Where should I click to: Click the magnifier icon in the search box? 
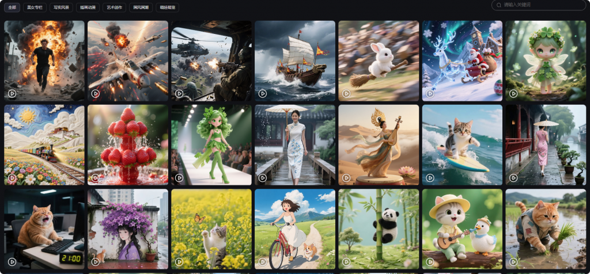[x=498, y=5]
